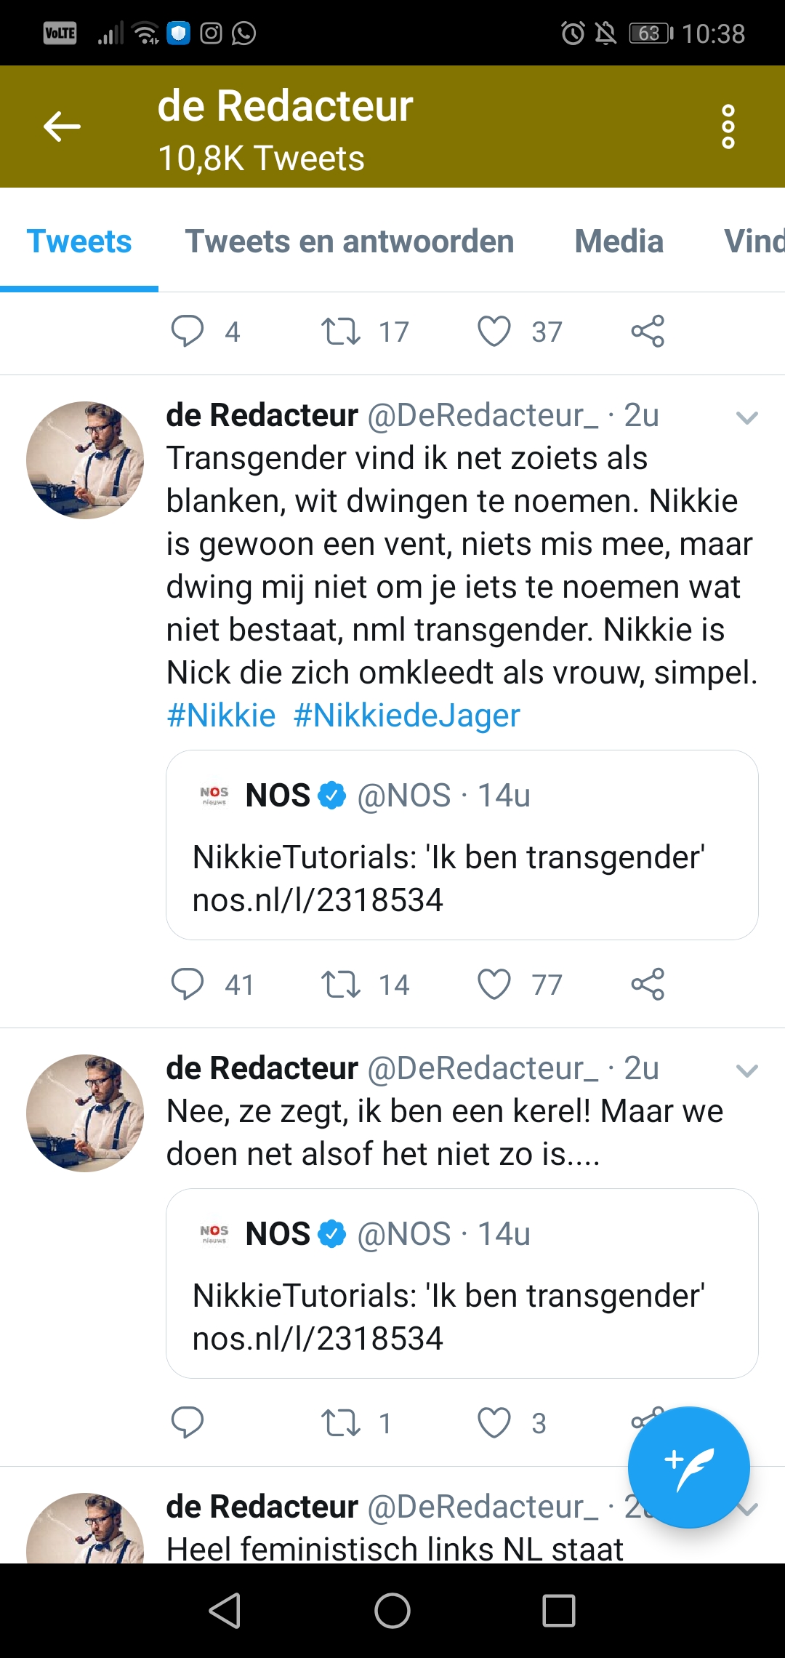Reply to the top tweet with 4 comments
This screenshot has width=785, height=1658.
coord(188,331)
